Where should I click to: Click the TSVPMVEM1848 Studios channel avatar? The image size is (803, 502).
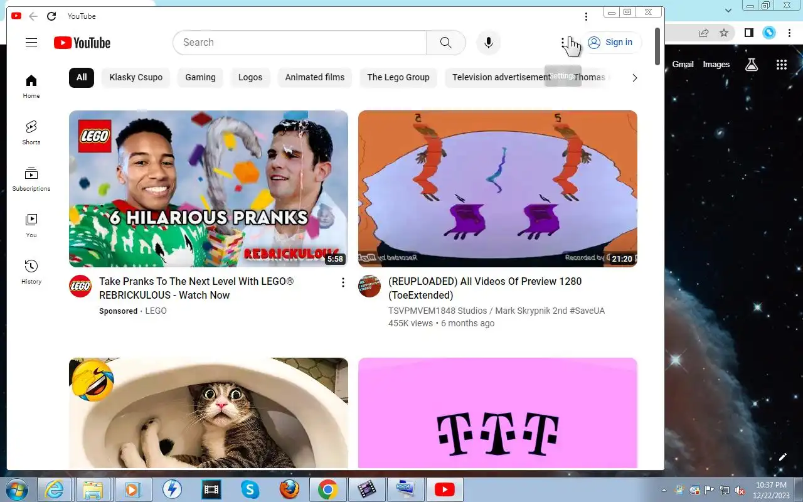(370, 286)
